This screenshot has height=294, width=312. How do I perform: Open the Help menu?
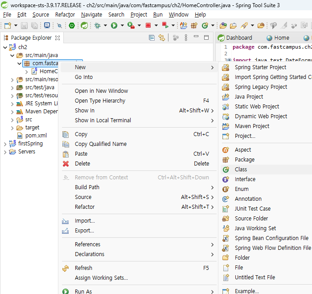pos(200,15)
